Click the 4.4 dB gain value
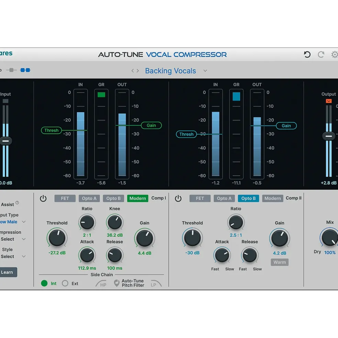338x338 pixels. tap(145, 253)
